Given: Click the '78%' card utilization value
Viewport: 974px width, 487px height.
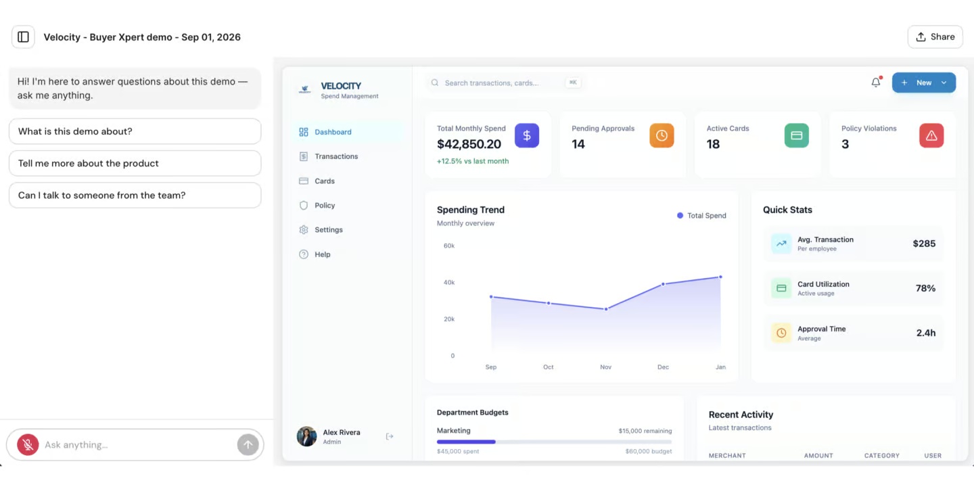Looking at the screenshot, I should pyautogui.click(x=925, y=288).
